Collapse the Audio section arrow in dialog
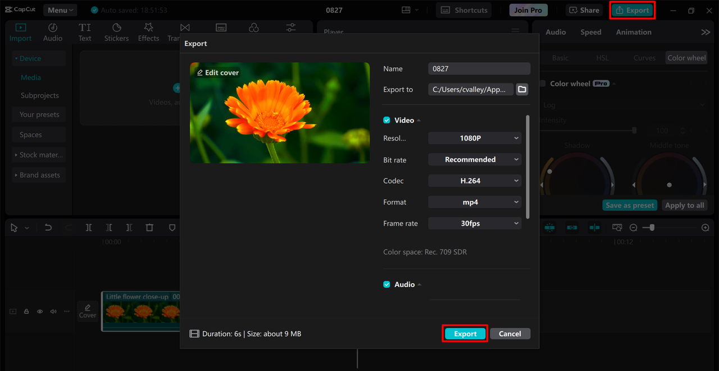 pos(419,285)
